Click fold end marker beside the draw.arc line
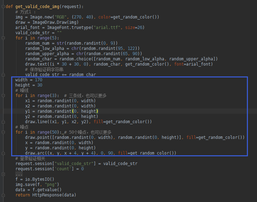Screen dimensions: 257x202 point(3,153)
